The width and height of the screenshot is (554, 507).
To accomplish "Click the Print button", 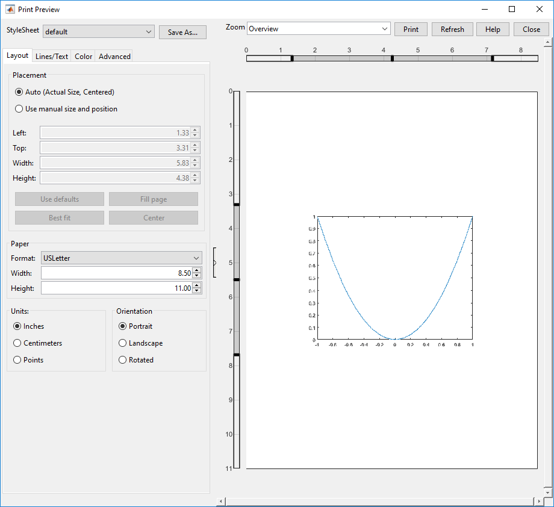I will pos(411,30).
